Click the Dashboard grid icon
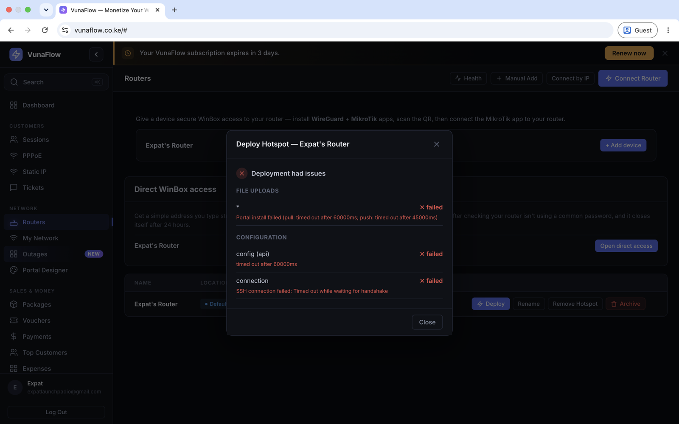 pyautogui.click(x=14, y=105)
